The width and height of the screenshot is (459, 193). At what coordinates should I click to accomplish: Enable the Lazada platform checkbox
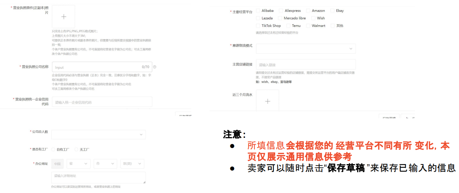tap(258, 18)
